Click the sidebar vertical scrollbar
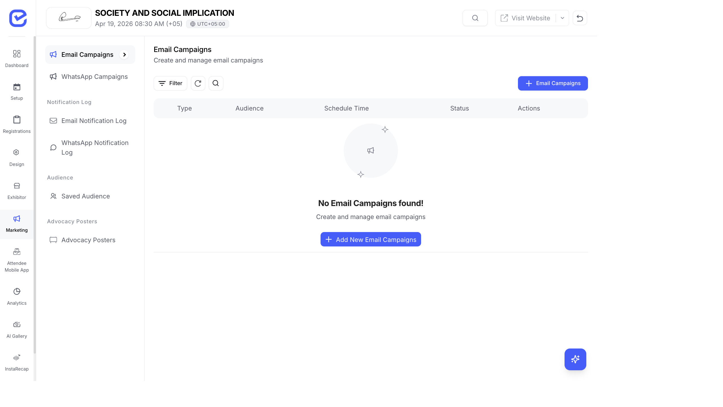Viewport: 723px width, 407px height. pyautogui.click(x=35, y=195)
